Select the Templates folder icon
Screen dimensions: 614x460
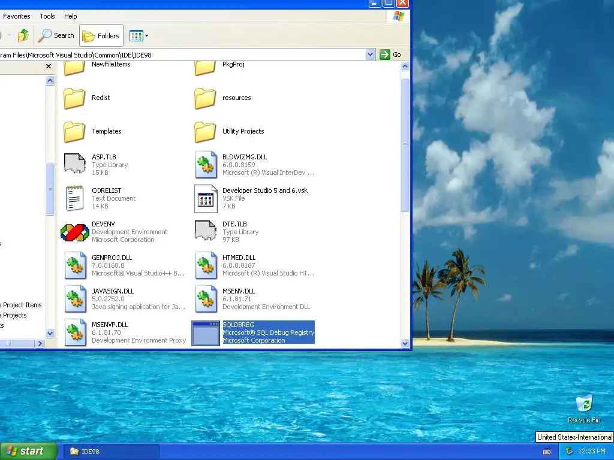74,131
